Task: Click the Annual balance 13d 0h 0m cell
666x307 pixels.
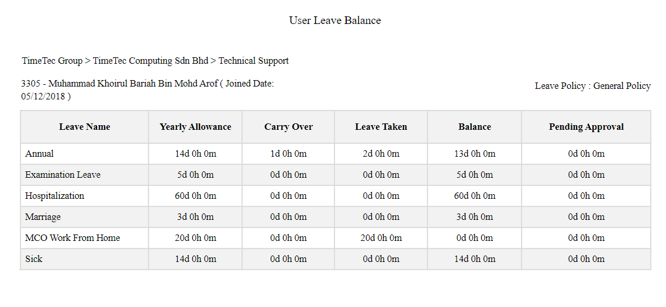Action: coord(474,154)
